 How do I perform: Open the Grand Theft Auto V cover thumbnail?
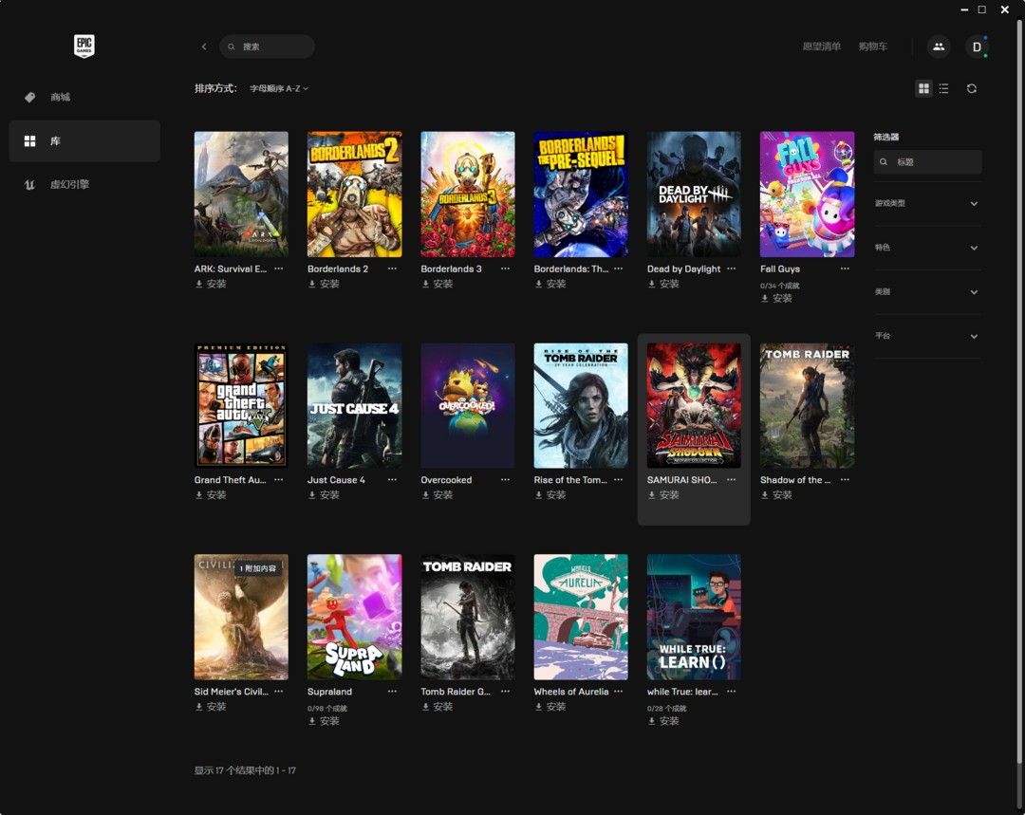[241, 405]
